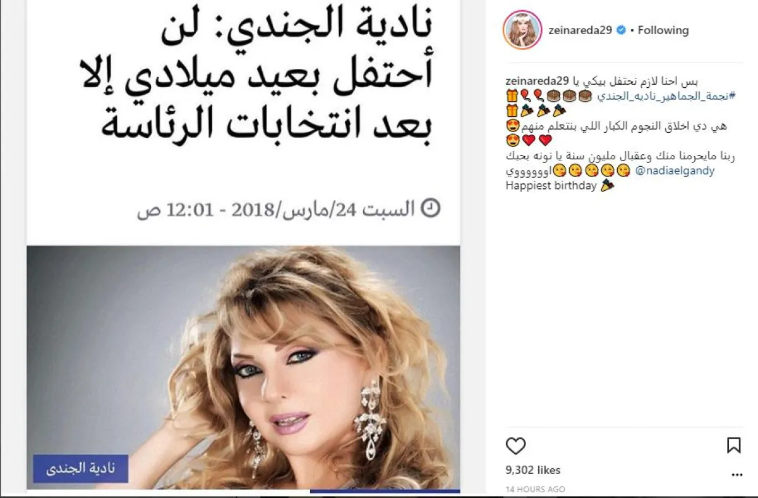Open the @nadiaelgandy mention link

point(674,171)
